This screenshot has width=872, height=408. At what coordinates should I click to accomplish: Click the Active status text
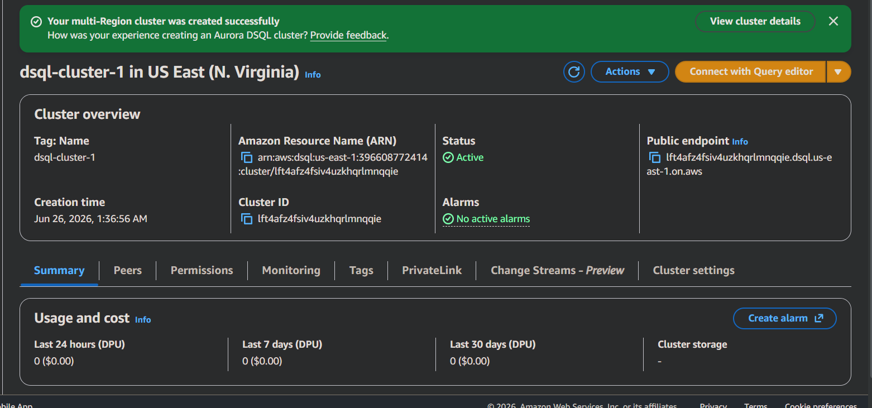(470, 157)
